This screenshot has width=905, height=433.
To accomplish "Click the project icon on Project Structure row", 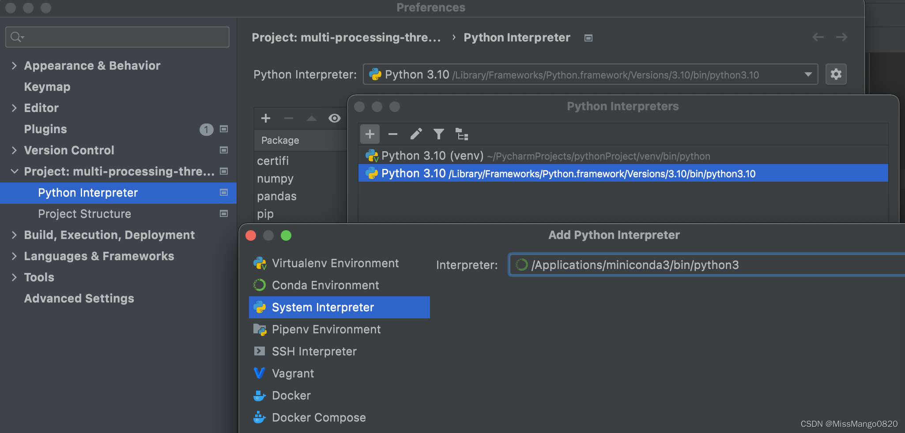I will coord(224,214).
